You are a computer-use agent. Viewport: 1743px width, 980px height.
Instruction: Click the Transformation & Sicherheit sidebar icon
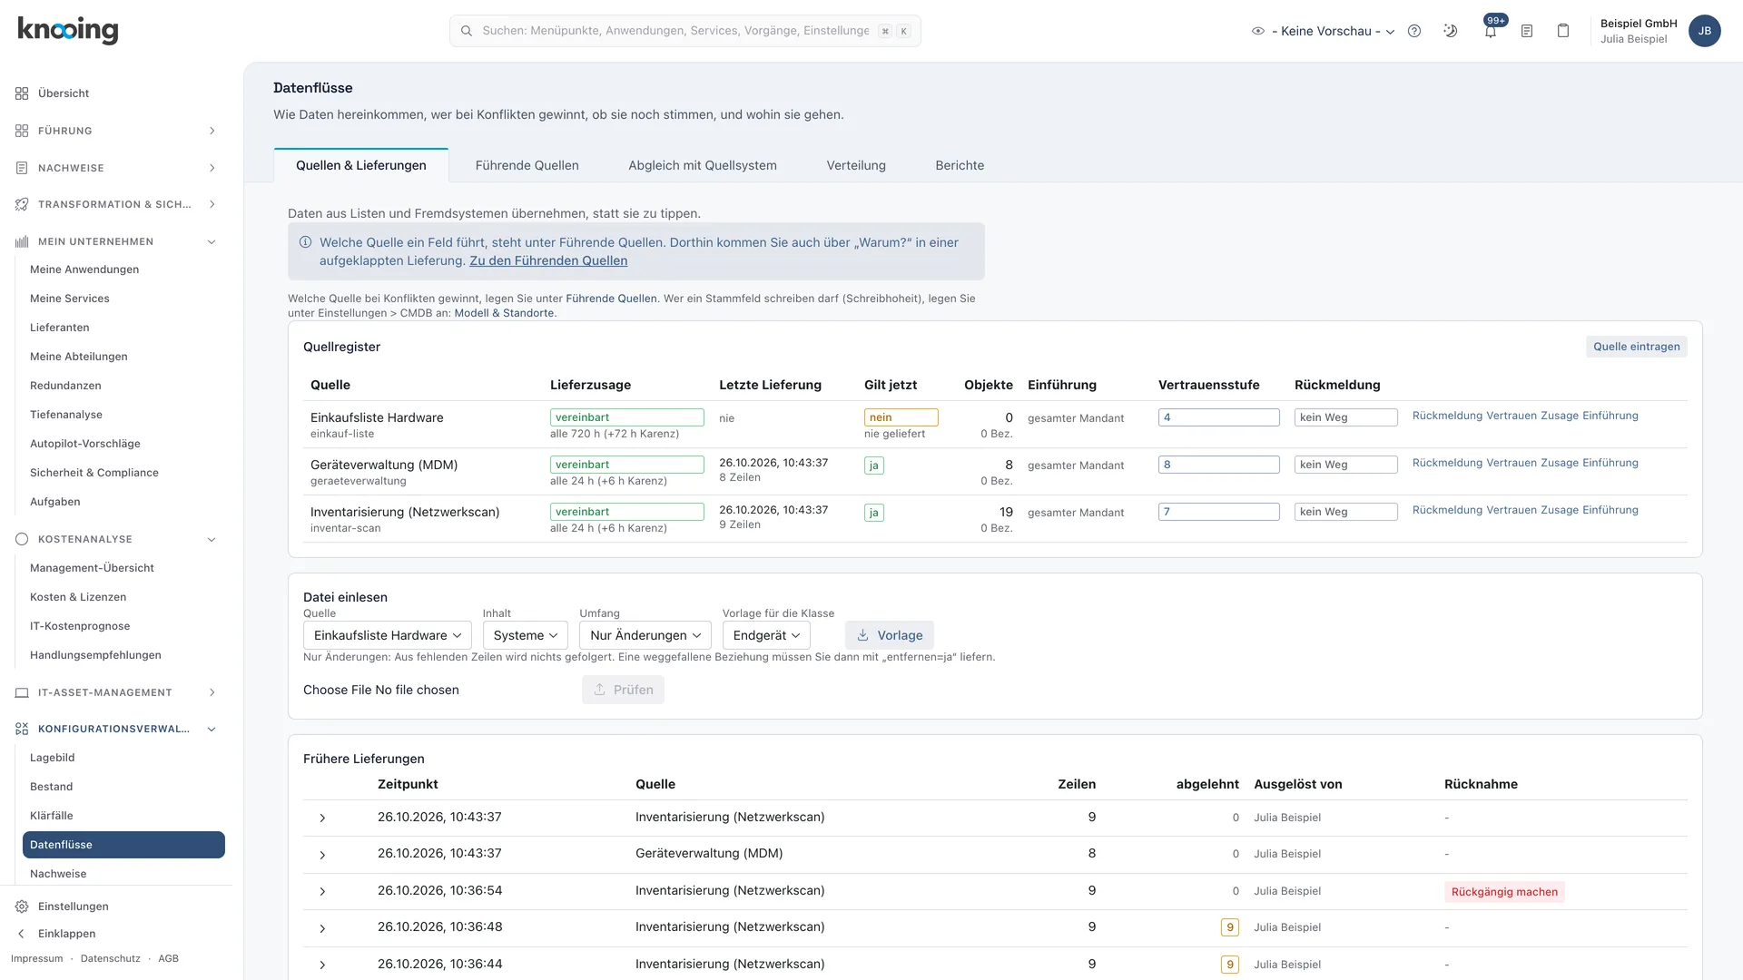click(22, 204)
